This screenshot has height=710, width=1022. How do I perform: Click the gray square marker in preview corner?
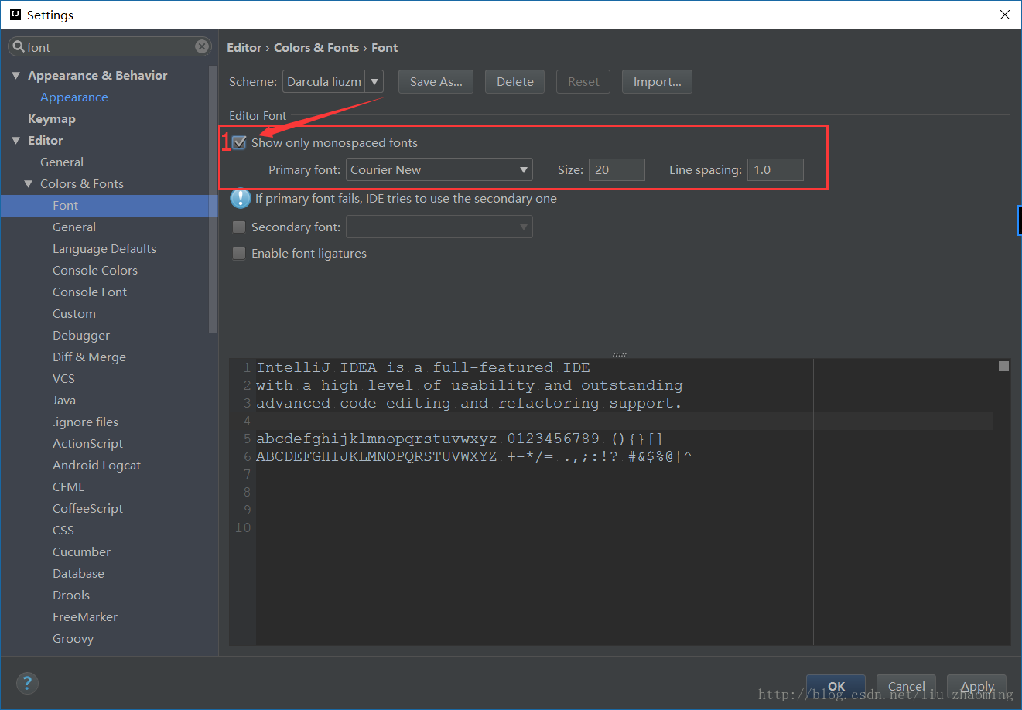click(x=1003, y=366)
